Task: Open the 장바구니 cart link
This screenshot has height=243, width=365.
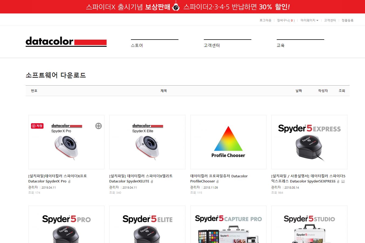Action: point(286,20)
